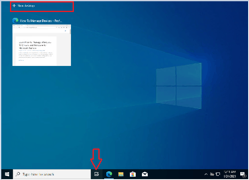Click the Show desktop strip at taskbar end
This screenshot has width=249, height=180.
248,174
